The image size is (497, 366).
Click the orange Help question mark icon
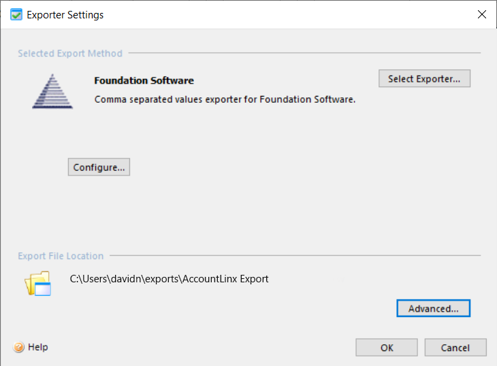(18, 348)
